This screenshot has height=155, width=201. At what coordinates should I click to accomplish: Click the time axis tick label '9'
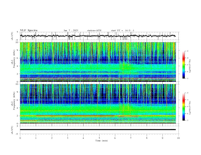(x=162, y=138)
